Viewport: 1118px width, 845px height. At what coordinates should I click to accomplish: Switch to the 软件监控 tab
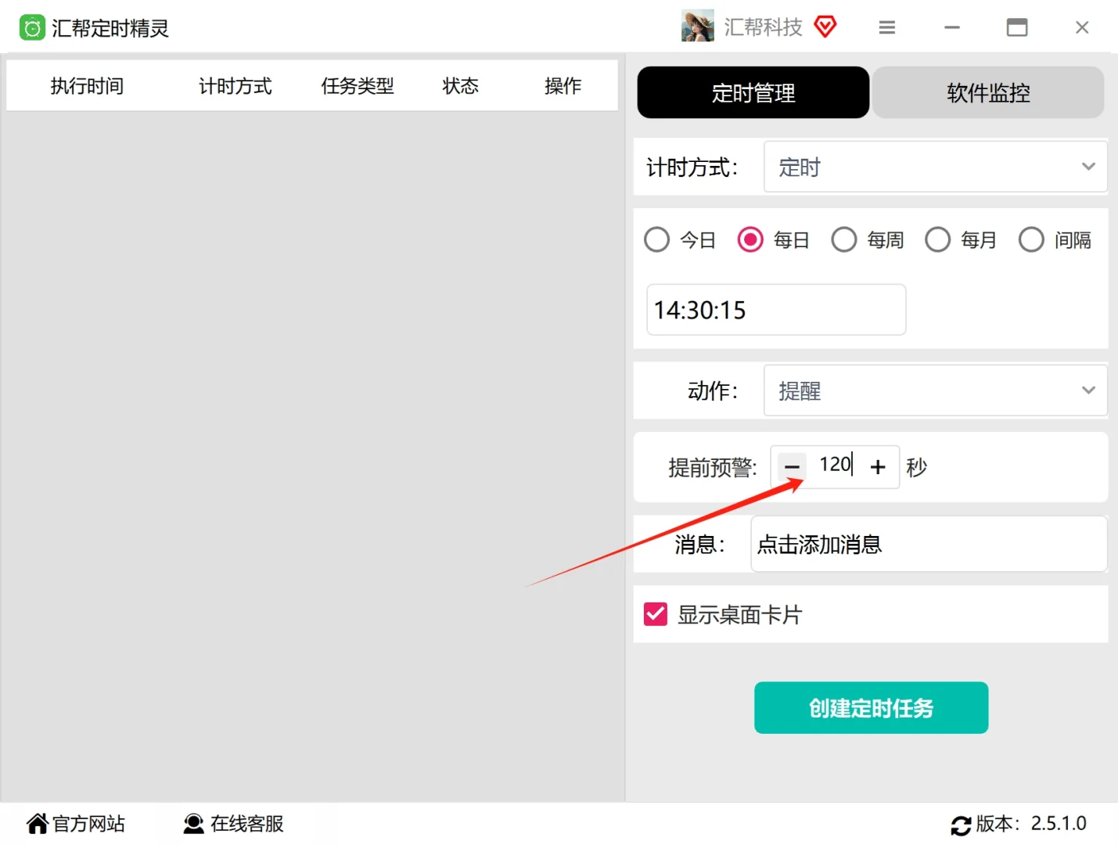988,92
